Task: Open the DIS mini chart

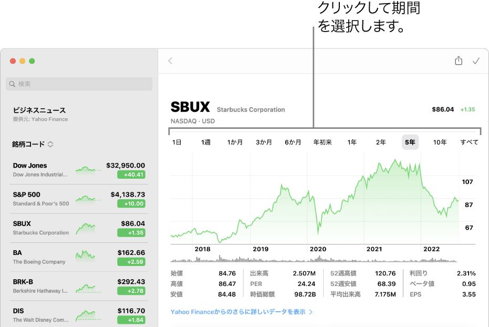Action: 88,315
